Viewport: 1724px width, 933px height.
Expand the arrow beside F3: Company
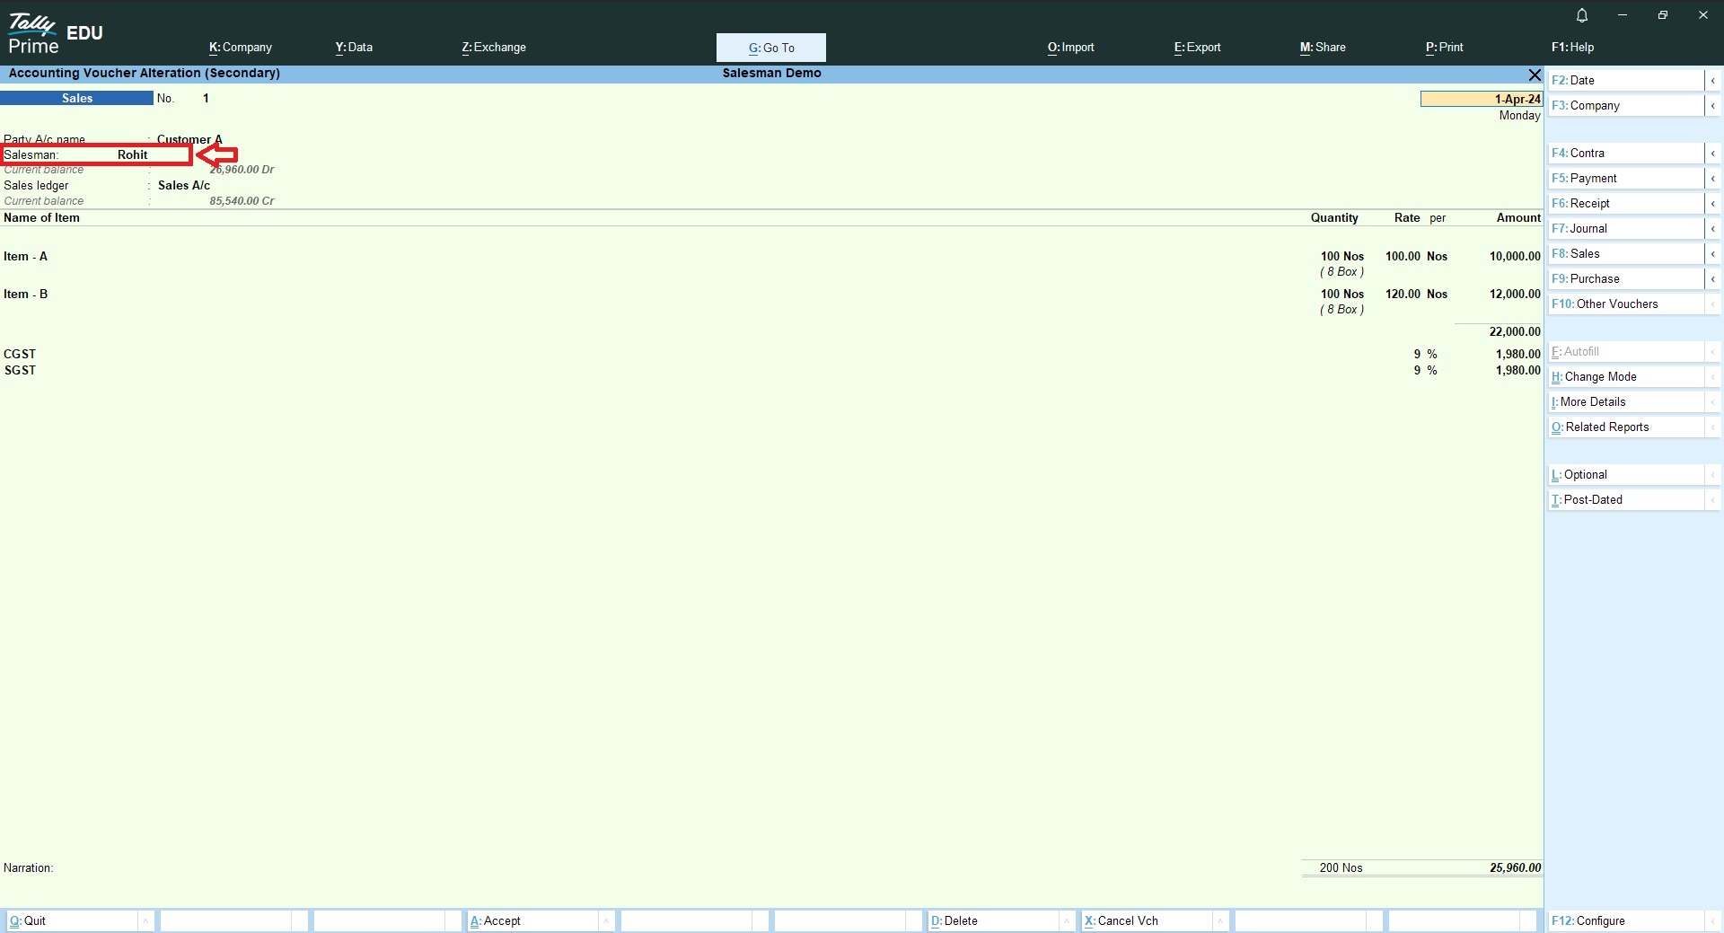(x=1712, y=106)
